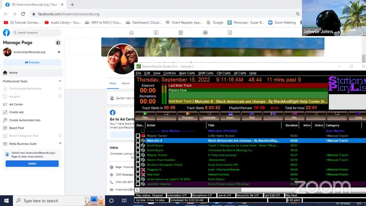Open Create Automated Ads link

[25, 120]
